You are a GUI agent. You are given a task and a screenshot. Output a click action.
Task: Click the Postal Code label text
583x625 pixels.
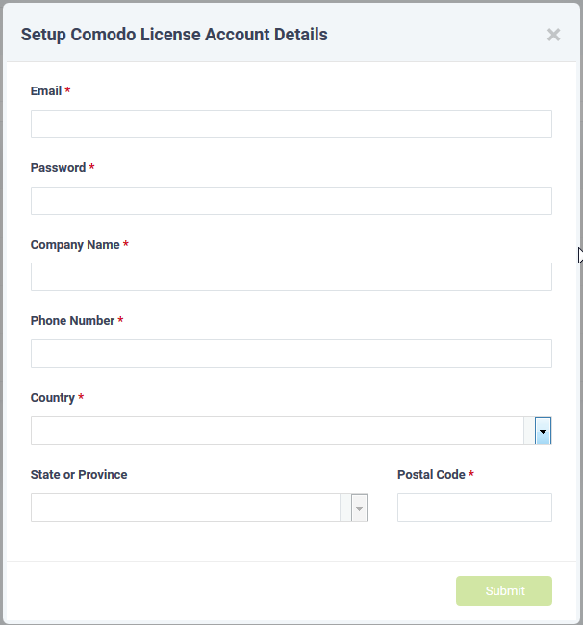tap(431, 475)
